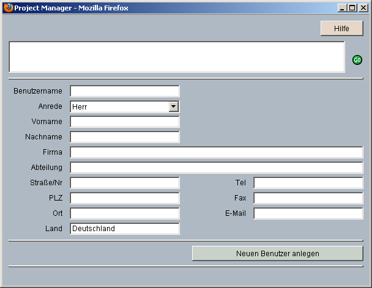The image size is (372, 288).
Task: Open the Anrede dropdown arrow
Action: [x=174, y=106]
